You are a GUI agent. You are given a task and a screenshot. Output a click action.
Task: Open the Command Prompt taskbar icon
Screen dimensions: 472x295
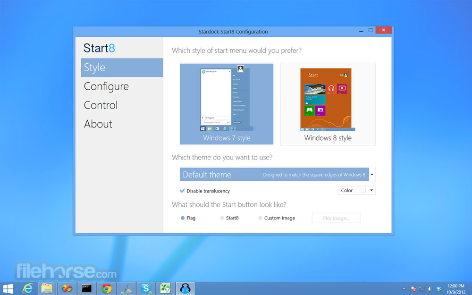pos(87,288)
